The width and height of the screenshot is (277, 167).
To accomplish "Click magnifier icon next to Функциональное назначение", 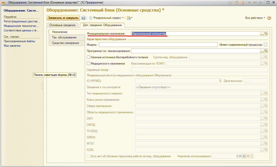I will [x=266, y=33].
